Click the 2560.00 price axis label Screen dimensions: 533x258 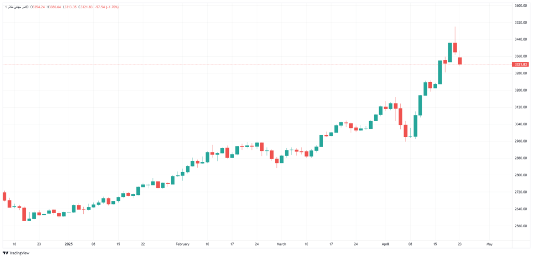pos(521,226)
